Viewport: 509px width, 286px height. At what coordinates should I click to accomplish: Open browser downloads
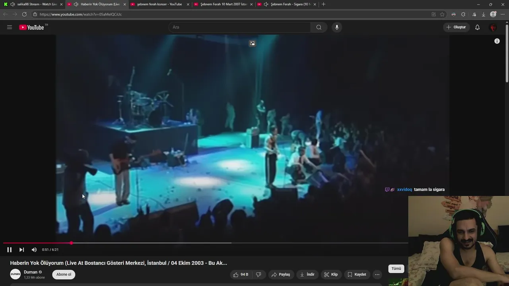click(x=484, y=14)
